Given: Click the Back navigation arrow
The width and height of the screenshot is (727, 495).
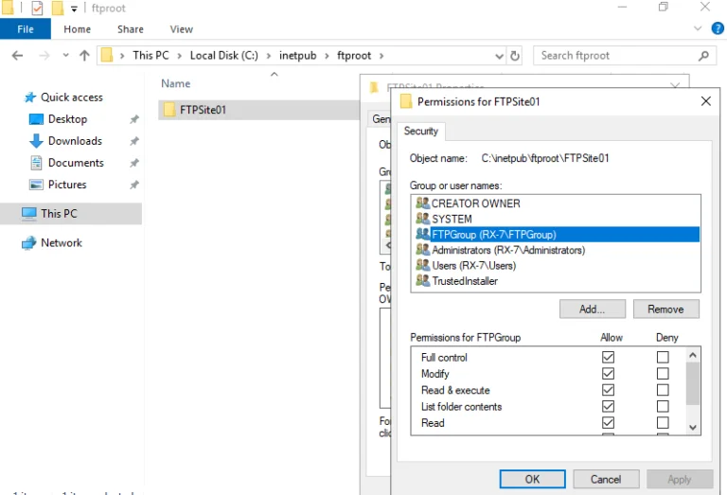Looking at the screenshot, I should 18,56.
